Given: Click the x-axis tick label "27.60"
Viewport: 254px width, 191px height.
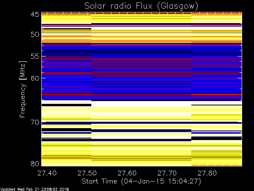Looking at the screenshot, I should coord(127,173).
